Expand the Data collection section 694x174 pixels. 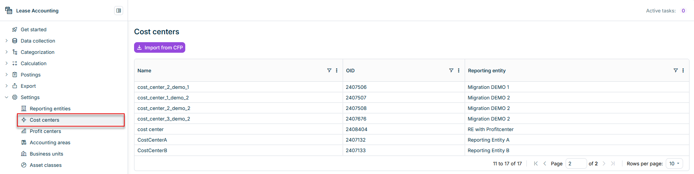tap(6, 41)
